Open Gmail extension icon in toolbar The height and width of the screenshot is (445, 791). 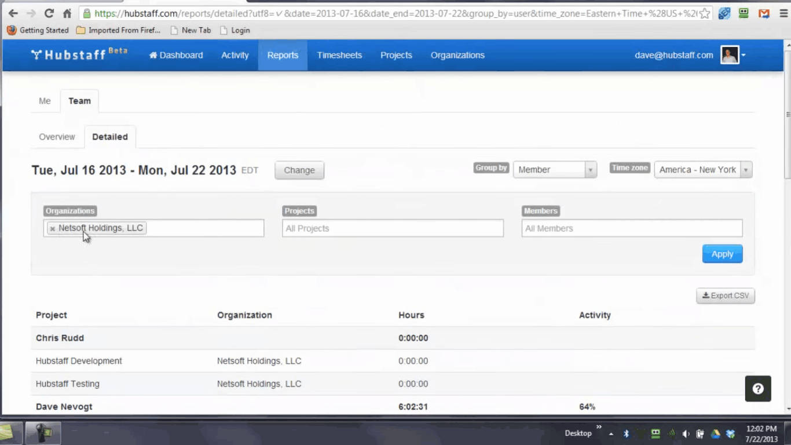pos(764,13)
